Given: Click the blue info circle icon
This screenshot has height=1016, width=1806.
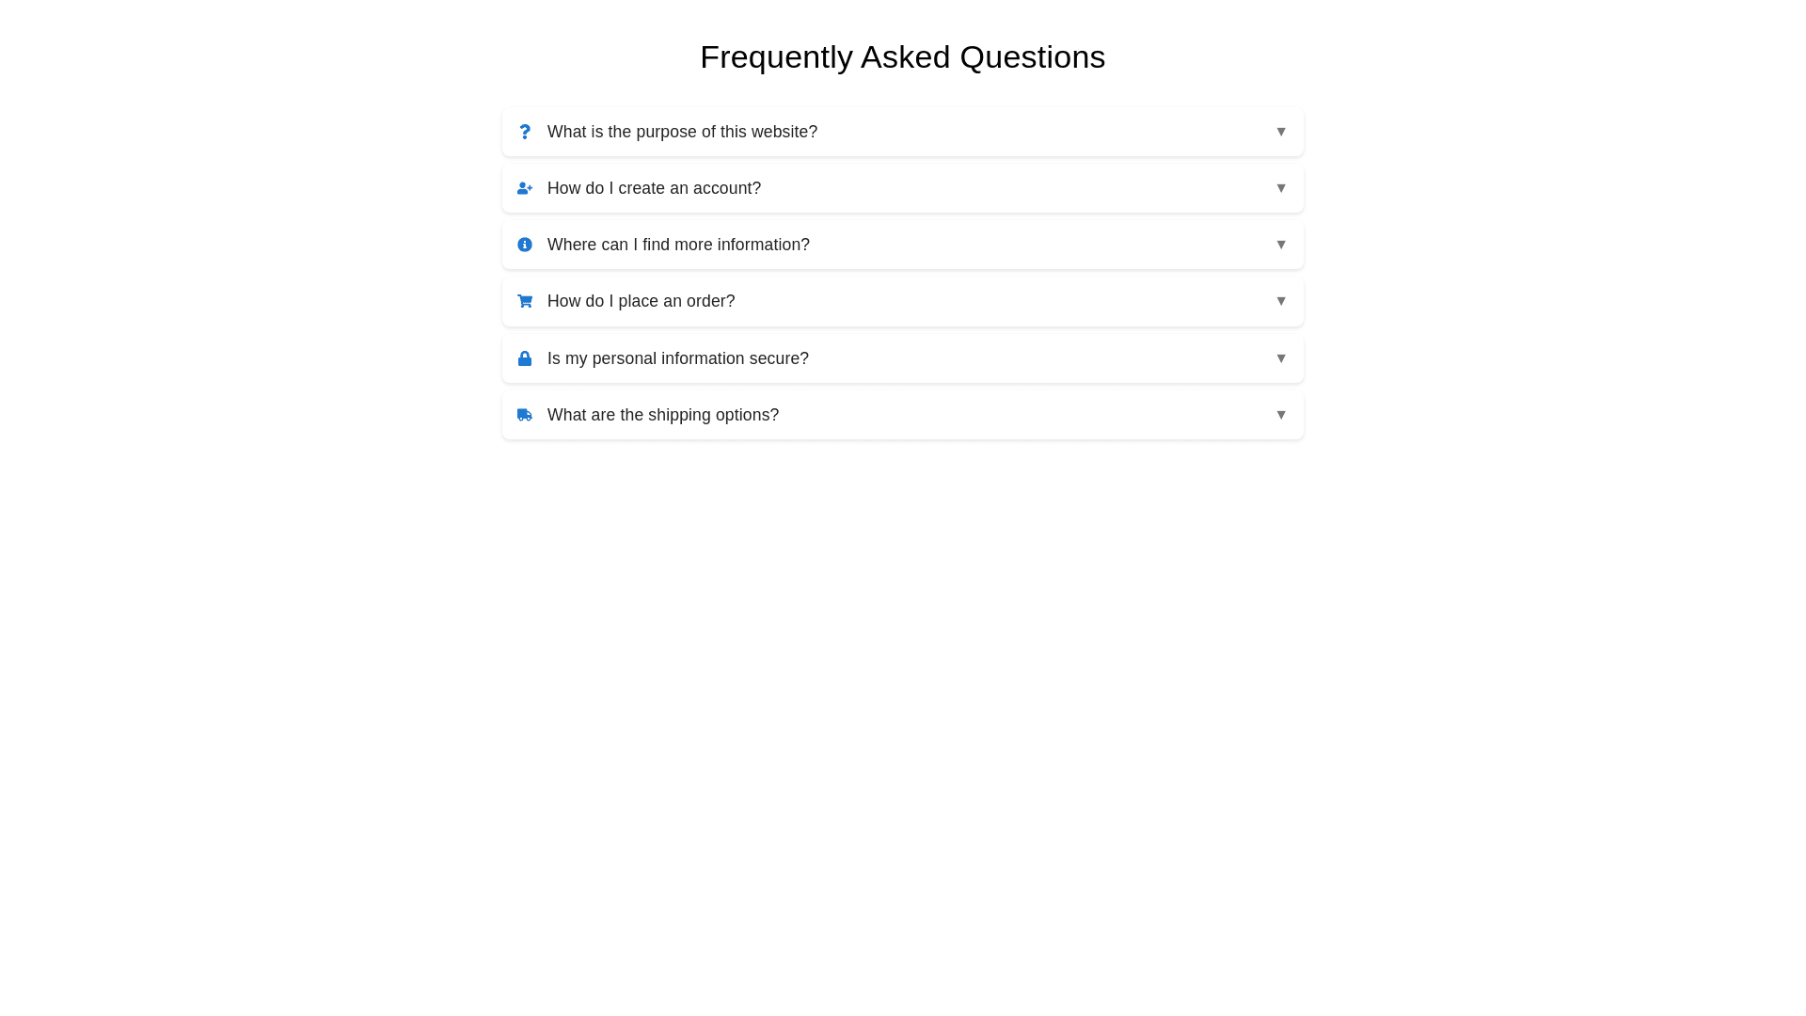Looking at the screenshot, I should 525,245.
